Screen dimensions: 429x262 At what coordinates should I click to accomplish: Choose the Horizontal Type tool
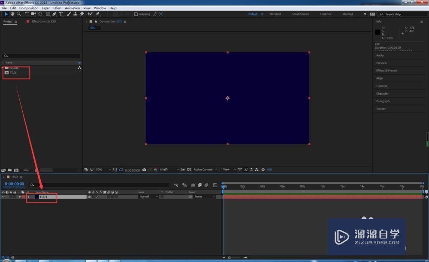pos(60,14)
